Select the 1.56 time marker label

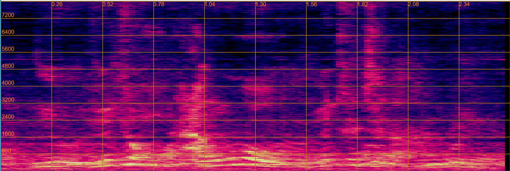[x=312, y=4]
